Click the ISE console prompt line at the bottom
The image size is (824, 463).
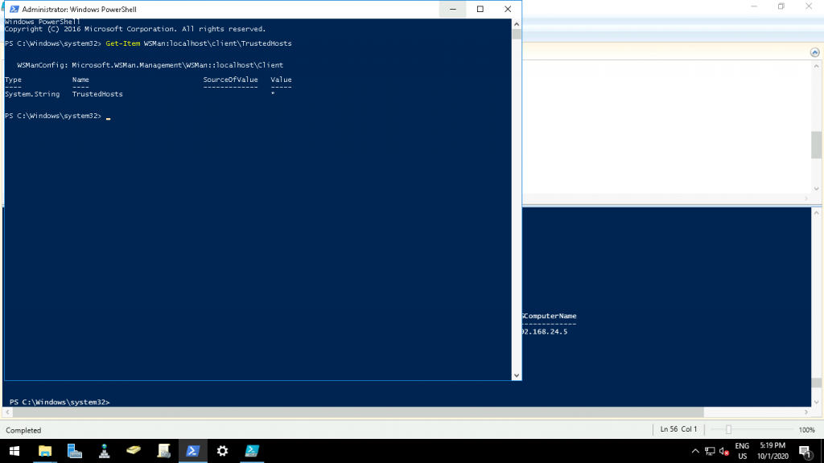click(60, 402)
